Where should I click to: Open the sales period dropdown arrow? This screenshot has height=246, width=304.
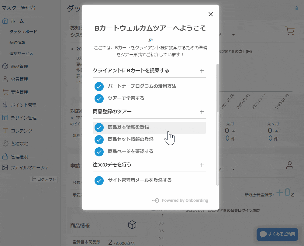coord(233,35)
